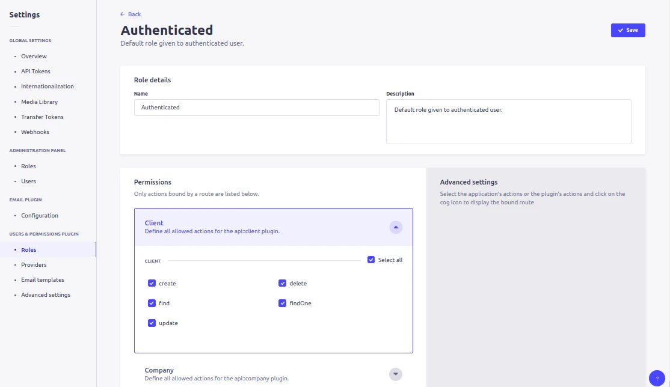Go to Webhooks settings
Viewport: 670px width, 387px height.
coord(35,132)
